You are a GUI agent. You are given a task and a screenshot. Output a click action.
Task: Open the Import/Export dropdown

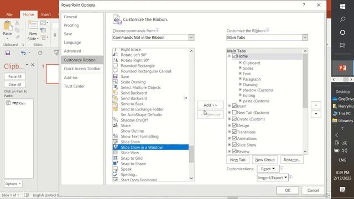(273, 177)
